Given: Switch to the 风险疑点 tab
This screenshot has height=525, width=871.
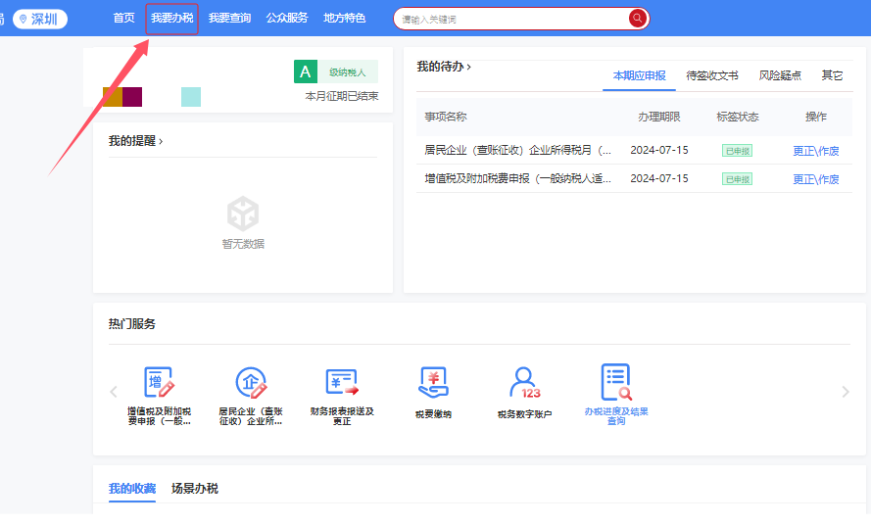Looking at the screenshot, I should point(780,75).
